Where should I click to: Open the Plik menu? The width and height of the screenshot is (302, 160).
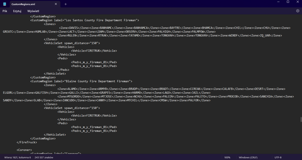click(5, 11)
